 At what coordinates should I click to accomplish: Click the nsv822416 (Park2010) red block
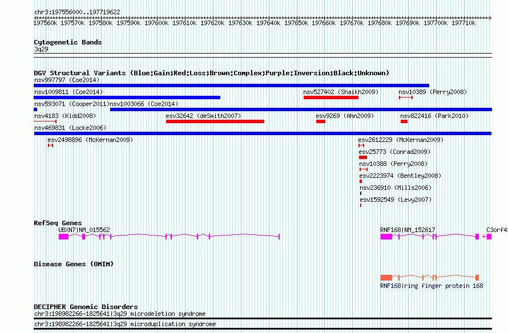point(404,121)
